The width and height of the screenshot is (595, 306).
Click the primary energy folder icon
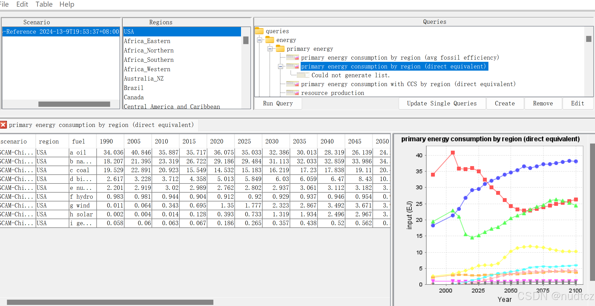coord(280,49)
